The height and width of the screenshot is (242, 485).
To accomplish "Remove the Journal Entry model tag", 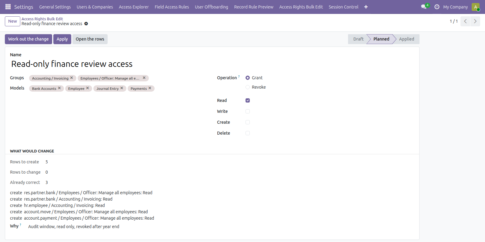I will (x=122, y=88).
